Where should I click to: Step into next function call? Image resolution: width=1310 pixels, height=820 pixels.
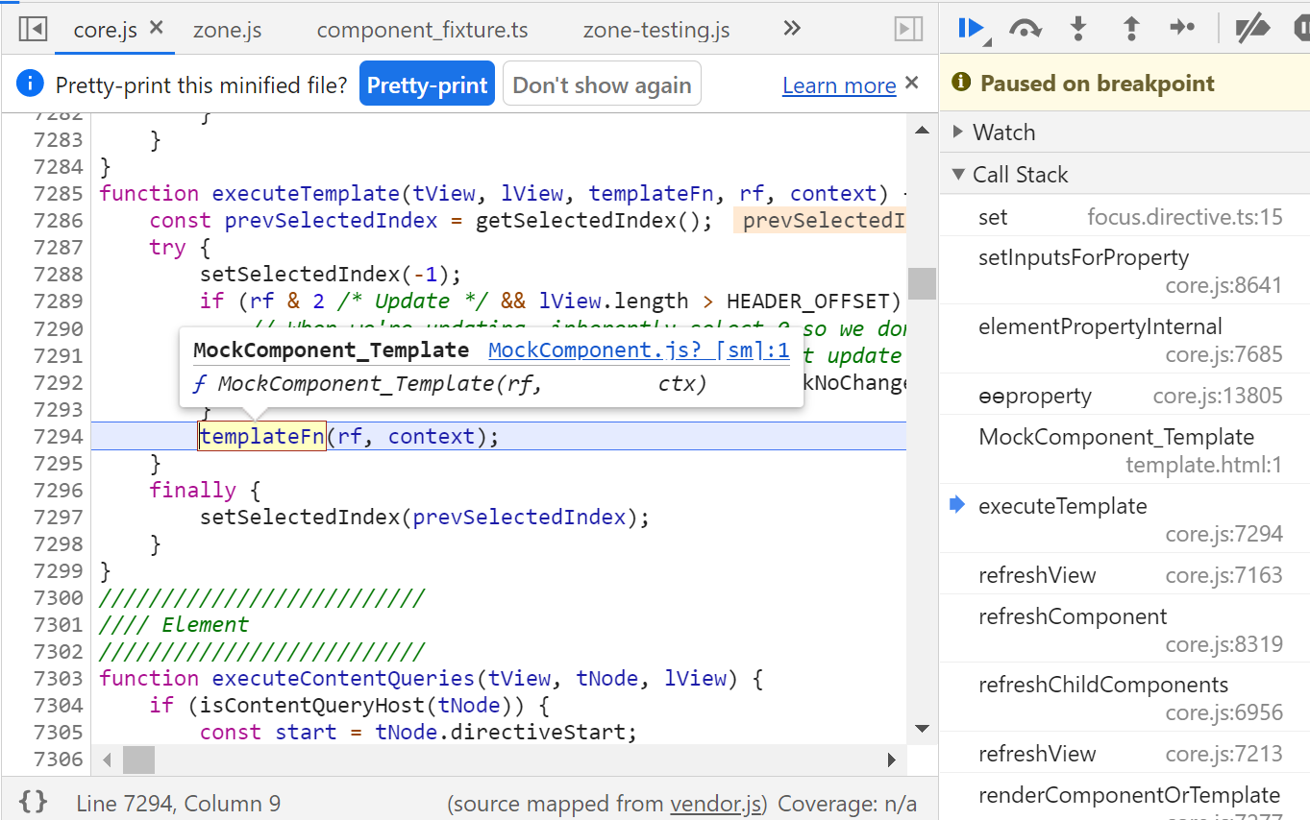[x=1078, y=29]
